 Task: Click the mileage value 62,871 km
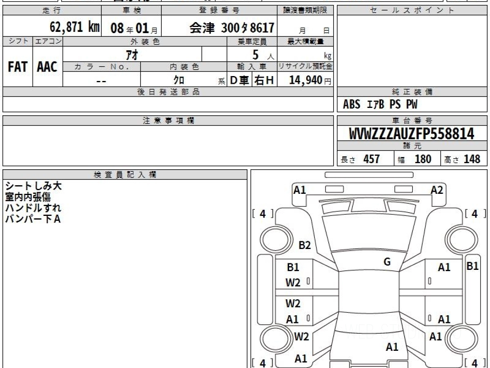pyautogui.click(x=75, y=27)
